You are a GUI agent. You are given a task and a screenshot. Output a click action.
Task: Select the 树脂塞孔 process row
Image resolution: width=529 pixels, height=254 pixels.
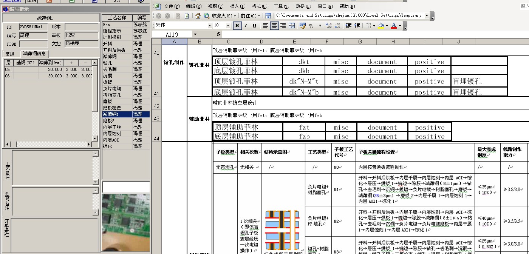(126, 95)
